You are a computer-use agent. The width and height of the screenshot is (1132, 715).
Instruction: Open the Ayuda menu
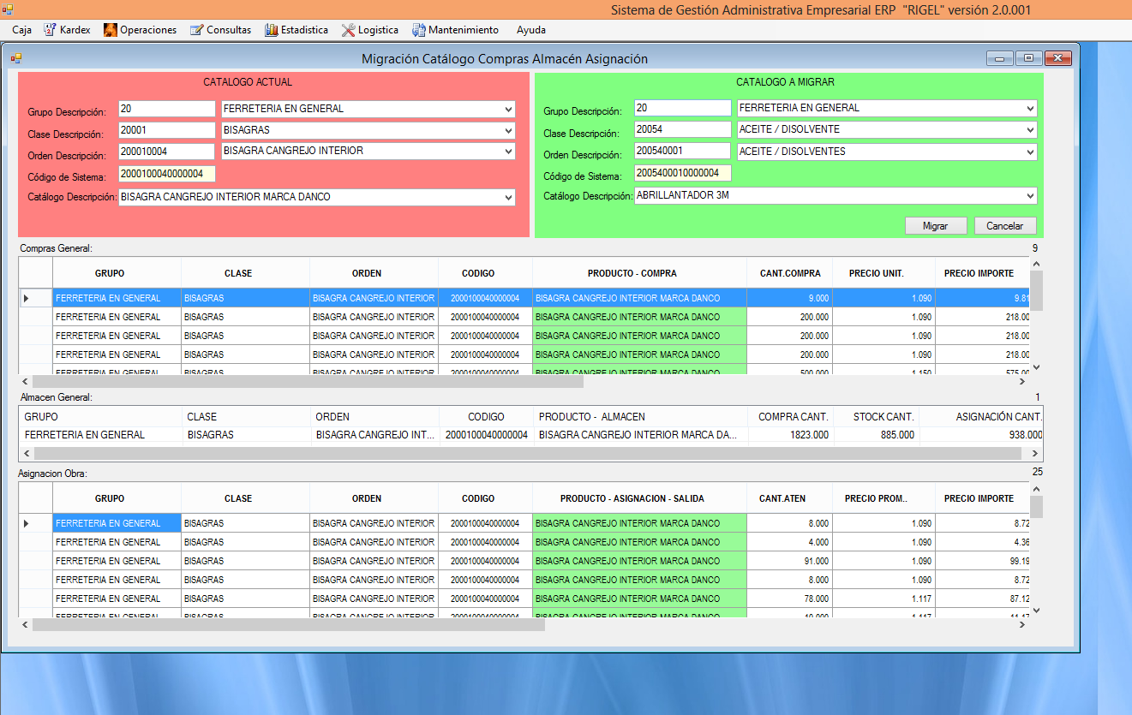(x=531, y=30)
